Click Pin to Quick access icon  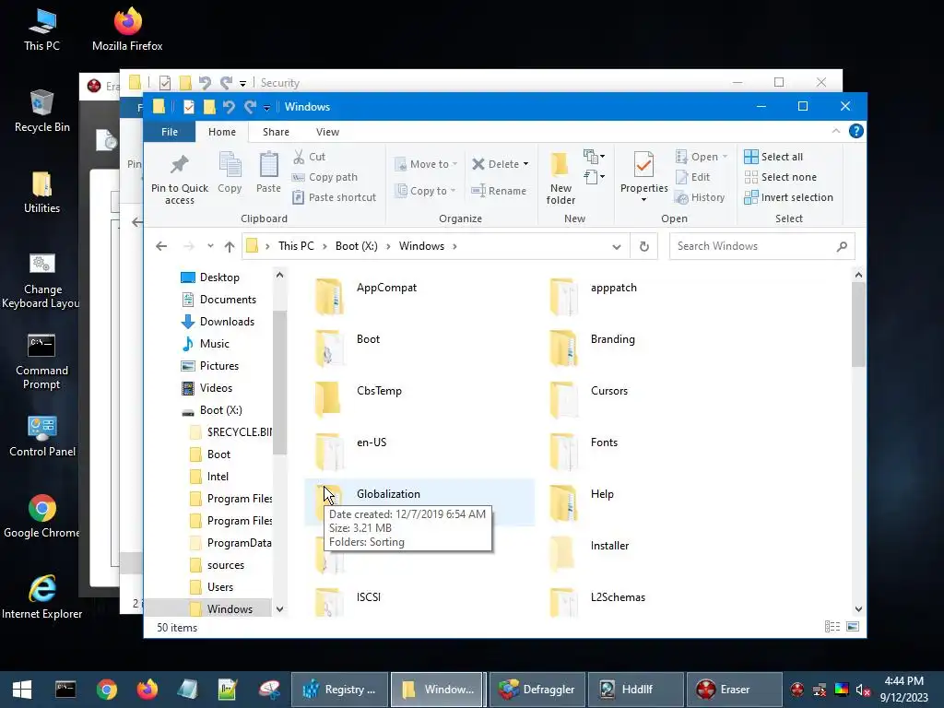pyautogui.click(x=180, y=164)
